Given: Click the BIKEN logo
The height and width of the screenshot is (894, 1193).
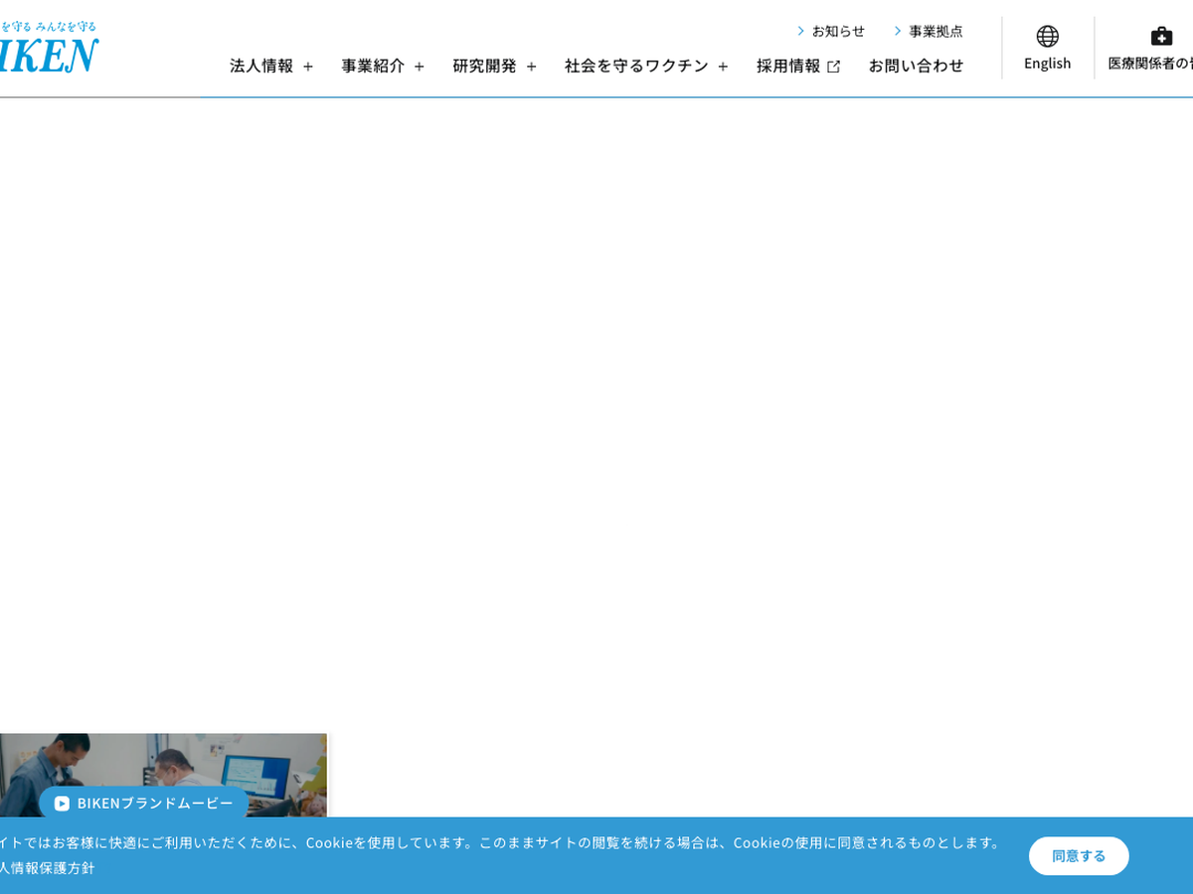Looking at the screenshot, I should (48, 55).
